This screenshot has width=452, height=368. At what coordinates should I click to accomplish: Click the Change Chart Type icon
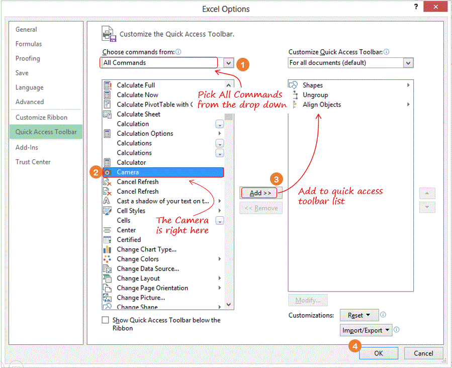107,249
